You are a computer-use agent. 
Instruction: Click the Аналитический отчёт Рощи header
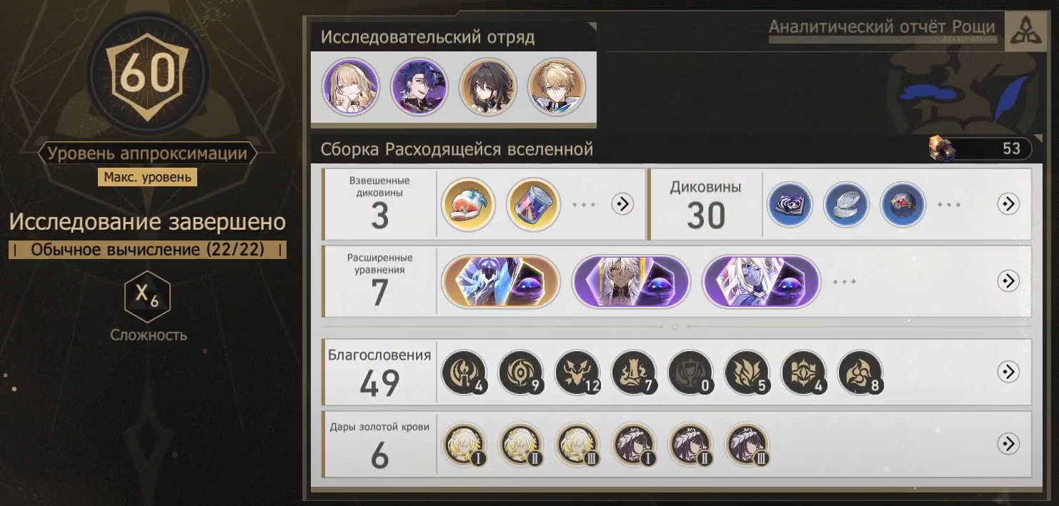[882, 28]
